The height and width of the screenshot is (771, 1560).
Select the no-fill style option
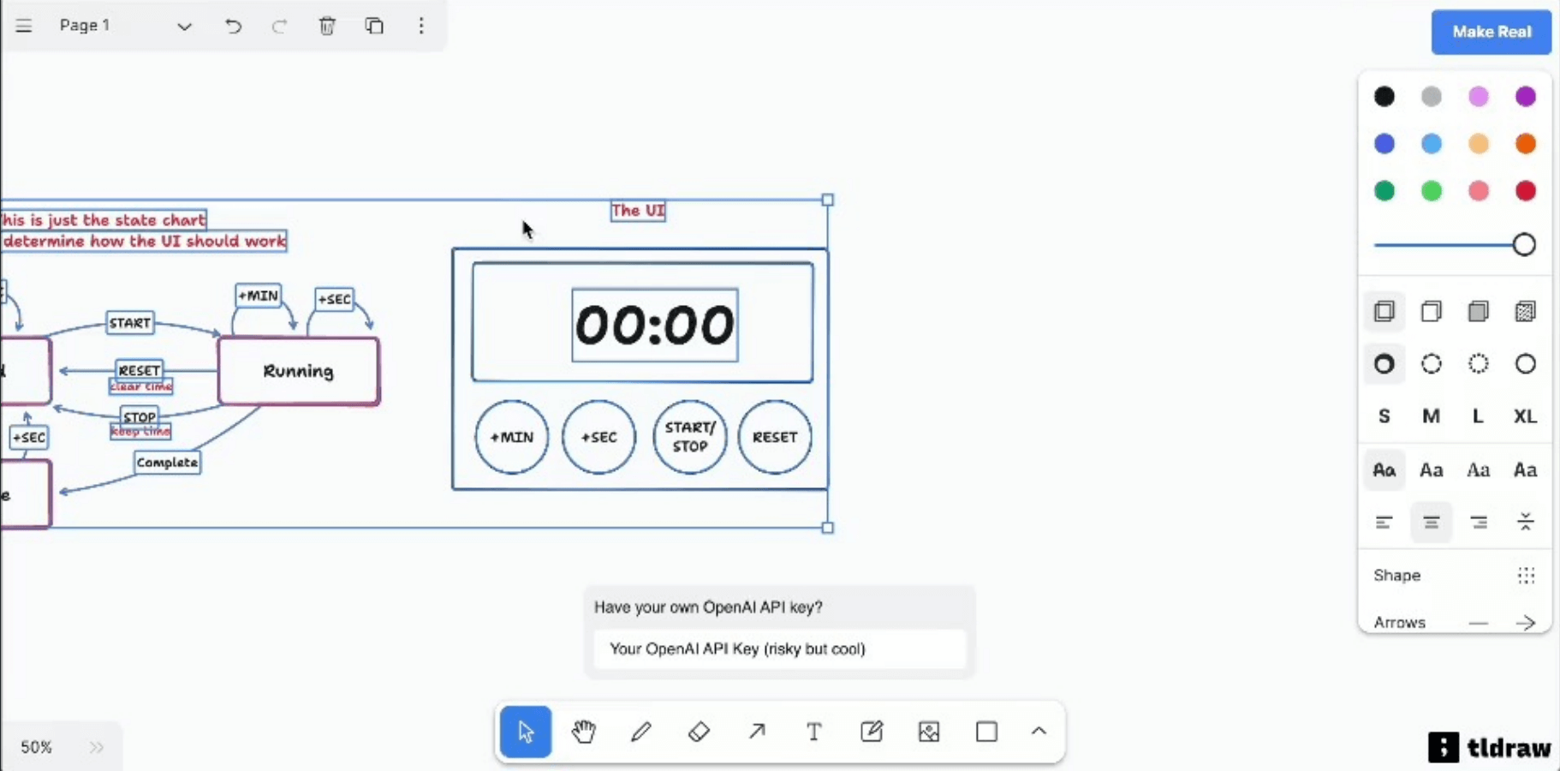coord(1384,311)
